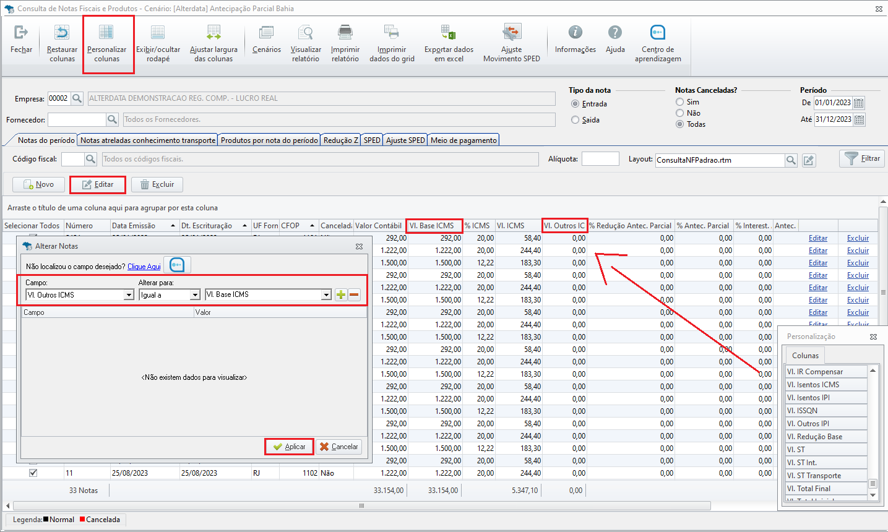This screenshot has width=888, height=532.
Task: Click Fornecedor search magnifier icon
Action: pyautogui.click(x=112, y=119)
